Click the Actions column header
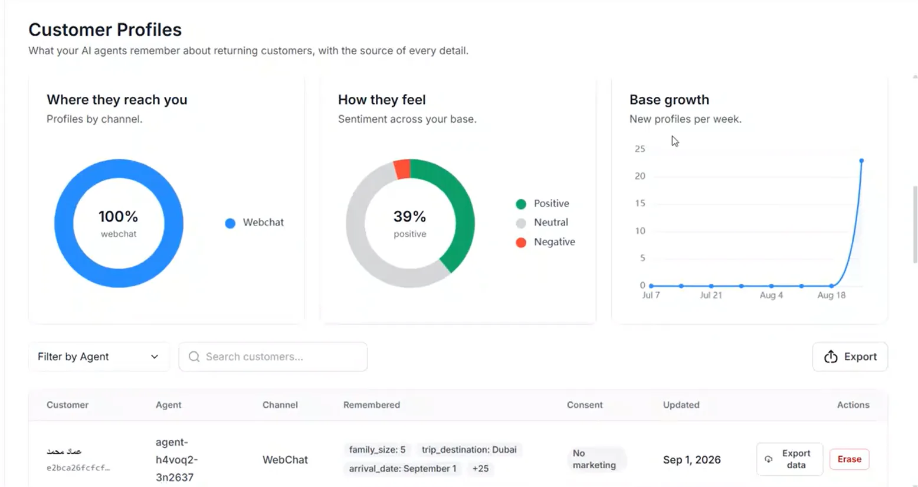Image resolution: width=918 pixels, height=487 pixels. point(853,405)
